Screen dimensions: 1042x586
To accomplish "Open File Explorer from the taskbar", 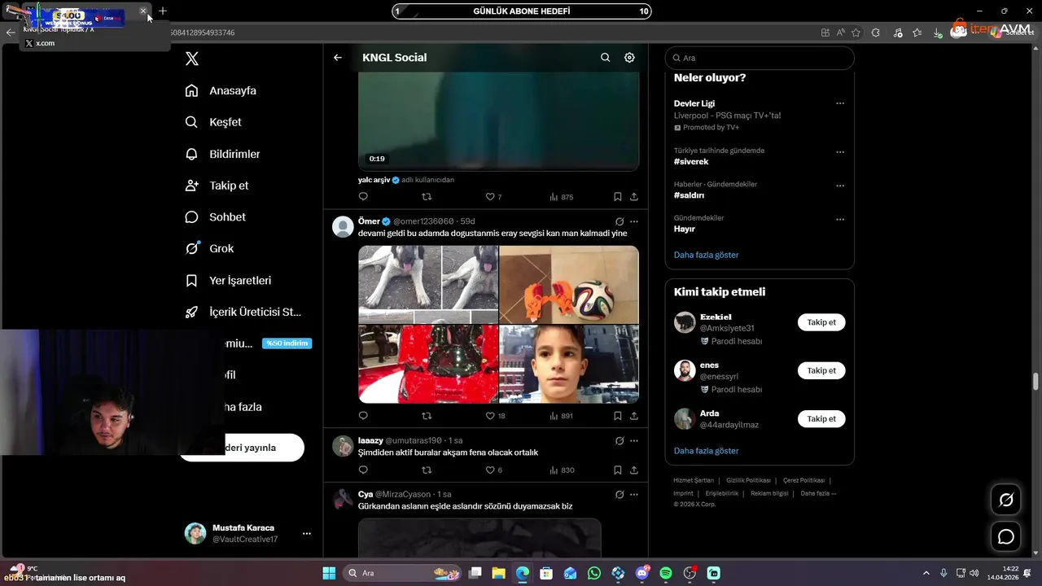I will pyautogui.click(x=498, y=573).
